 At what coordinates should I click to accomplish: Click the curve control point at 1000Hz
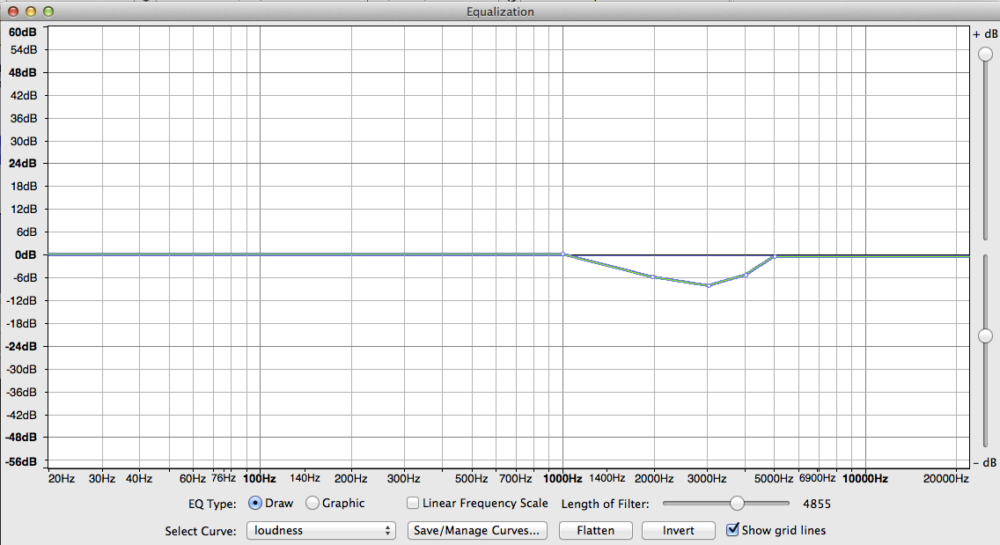tap(563, 254)
